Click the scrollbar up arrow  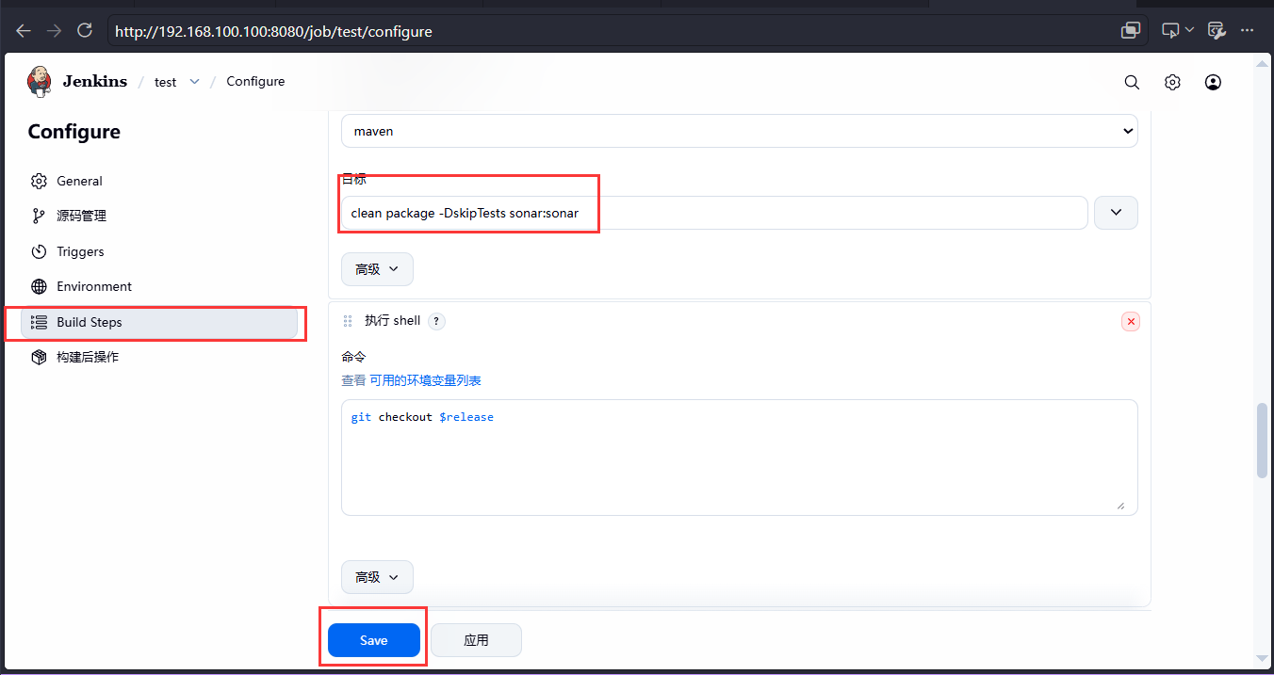1263,63
